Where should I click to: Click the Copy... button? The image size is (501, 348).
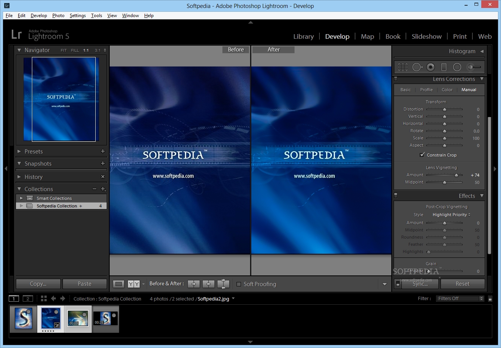click(x=38, y=284)
